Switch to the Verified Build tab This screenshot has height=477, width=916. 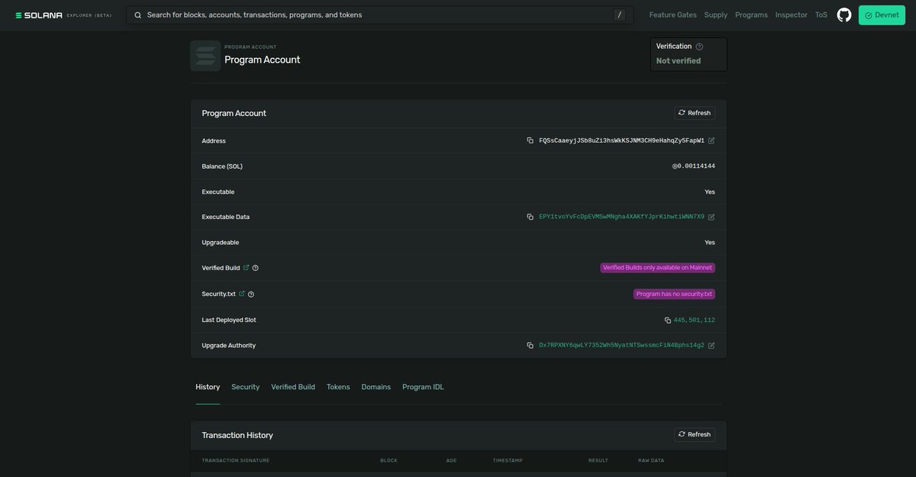point(293,387)
